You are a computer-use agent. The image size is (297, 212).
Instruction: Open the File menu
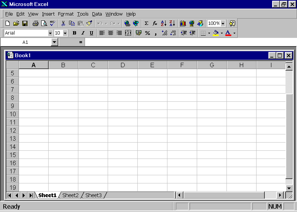[9, 14]
